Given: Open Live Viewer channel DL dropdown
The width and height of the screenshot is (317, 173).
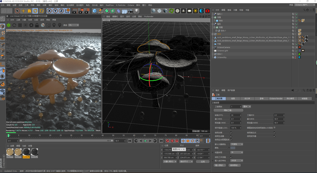Looking at the screenshot, I should click(x=74, y=25).
